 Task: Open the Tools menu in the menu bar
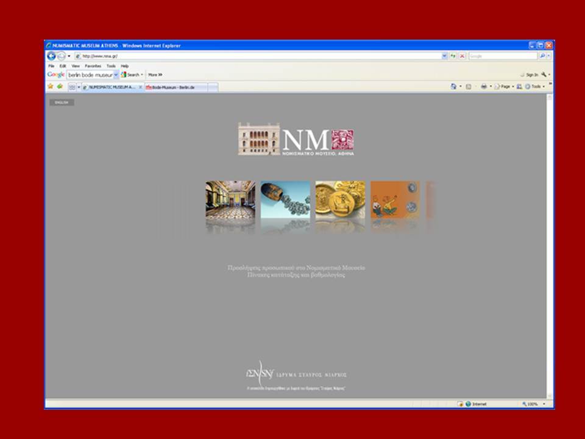click(111, 66)
